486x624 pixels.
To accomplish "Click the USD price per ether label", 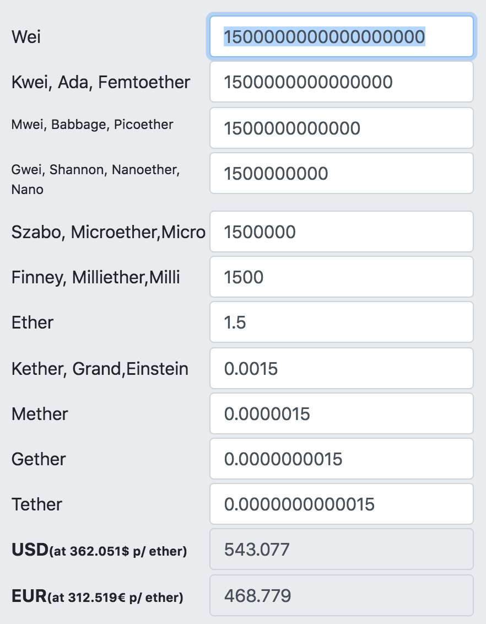I will [99, 550].
